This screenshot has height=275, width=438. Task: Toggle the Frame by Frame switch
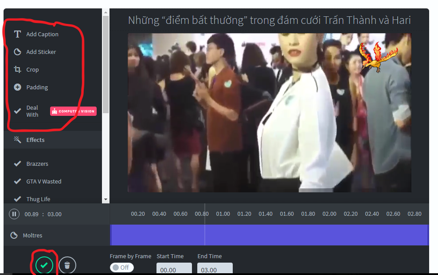[122, 267]
